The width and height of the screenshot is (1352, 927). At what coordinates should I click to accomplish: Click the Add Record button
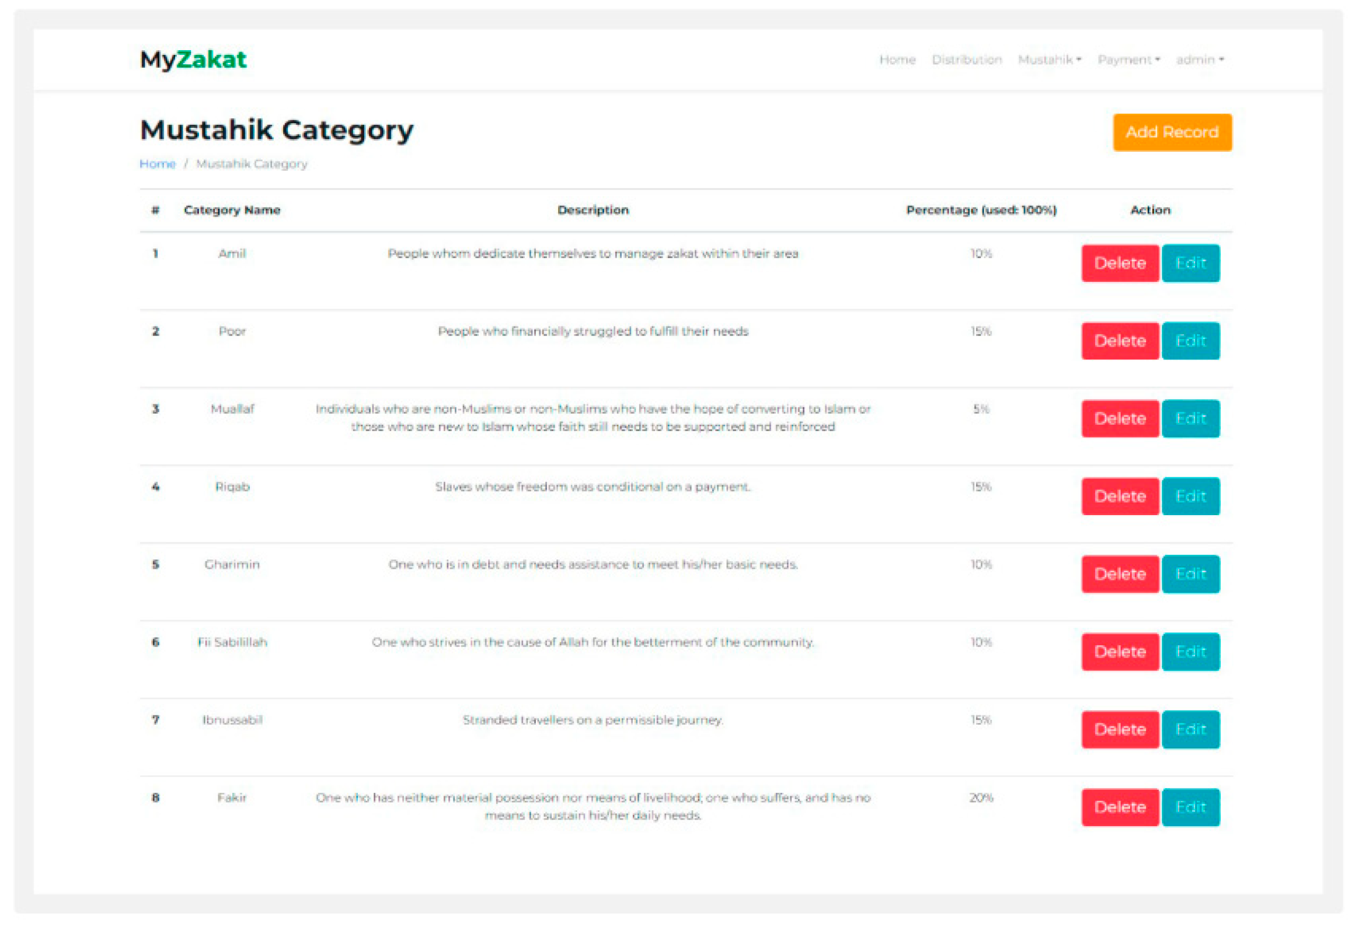point(1172,132)
